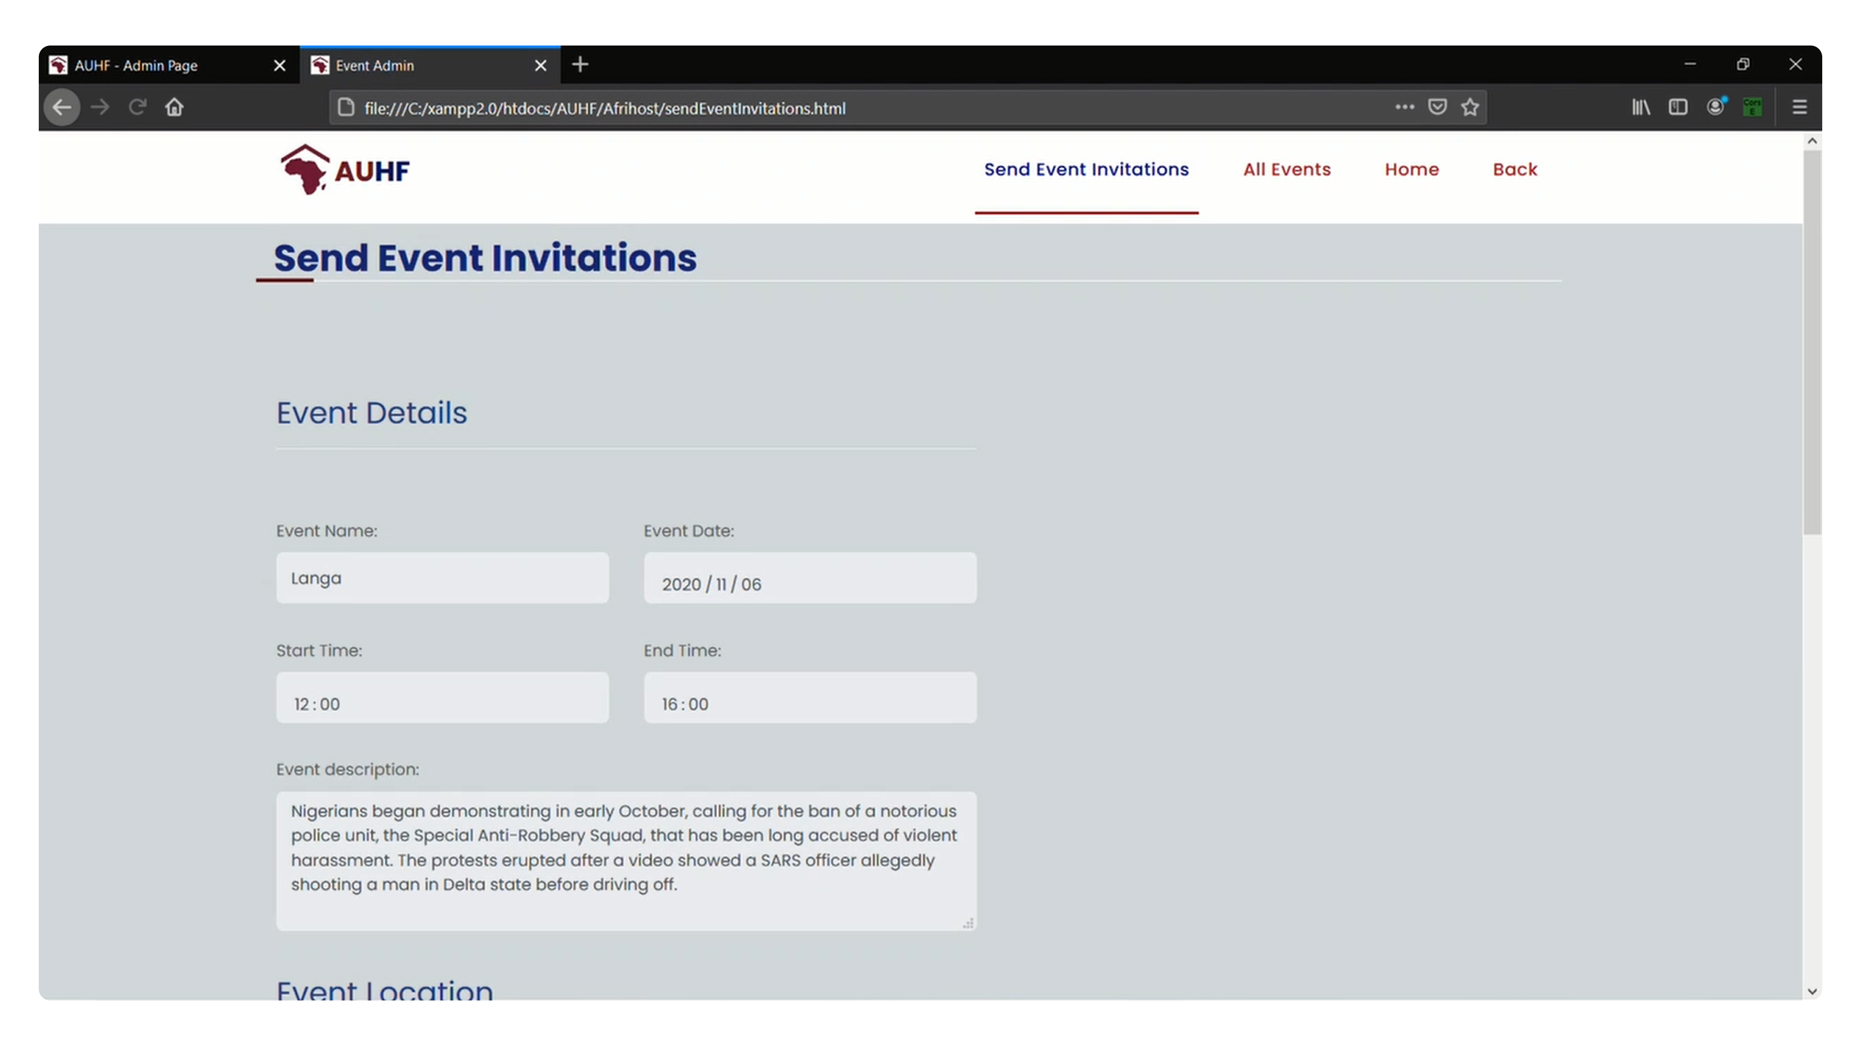1861x1046 pixels.
Task: Click the Event Name field containing Langa
Action: tap(442, 578)
